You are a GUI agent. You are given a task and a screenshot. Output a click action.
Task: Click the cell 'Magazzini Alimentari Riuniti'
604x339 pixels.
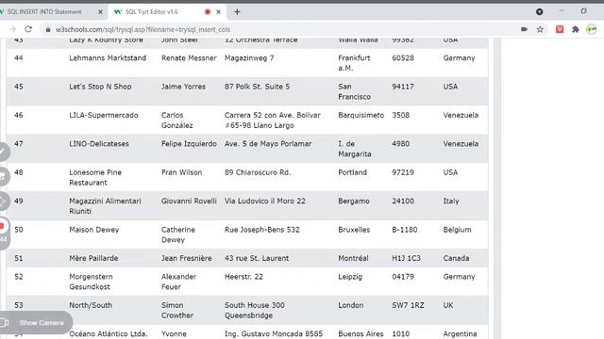click(x=105, y=206)
